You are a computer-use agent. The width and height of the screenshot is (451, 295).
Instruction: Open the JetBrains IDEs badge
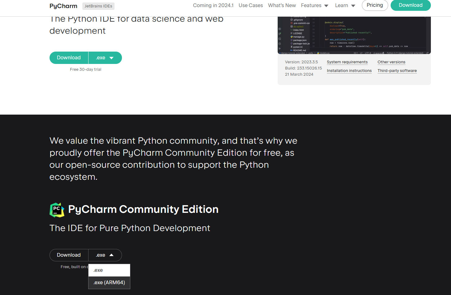[98, 6]
